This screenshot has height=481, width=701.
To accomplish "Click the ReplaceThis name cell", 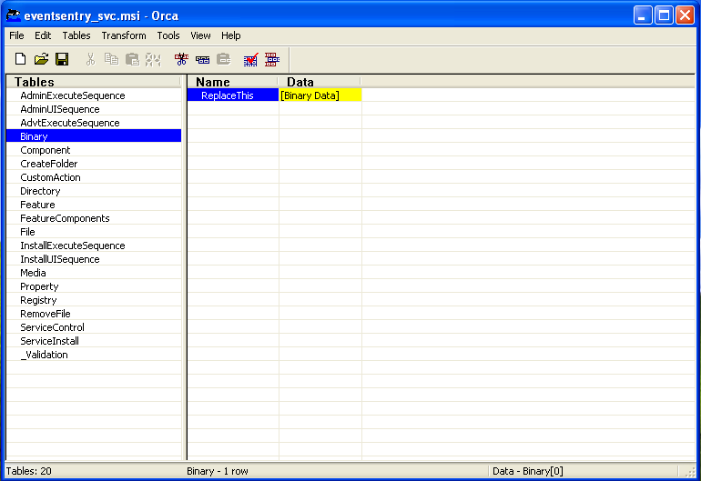I will tap(233, 95).
